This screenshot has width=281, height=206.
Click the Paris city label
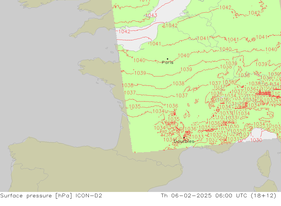[x=167, y=62]
